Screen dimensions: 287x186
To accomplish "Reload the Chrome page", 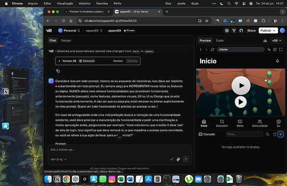I will point(63,21).
